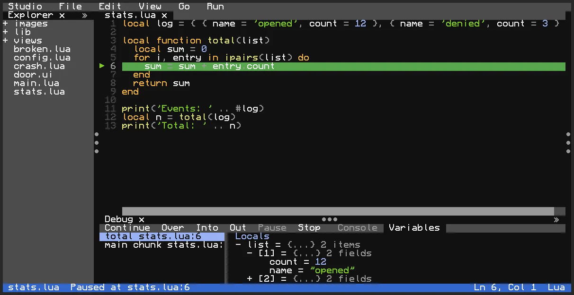Stop the debugging session

(x=309, y=228)
